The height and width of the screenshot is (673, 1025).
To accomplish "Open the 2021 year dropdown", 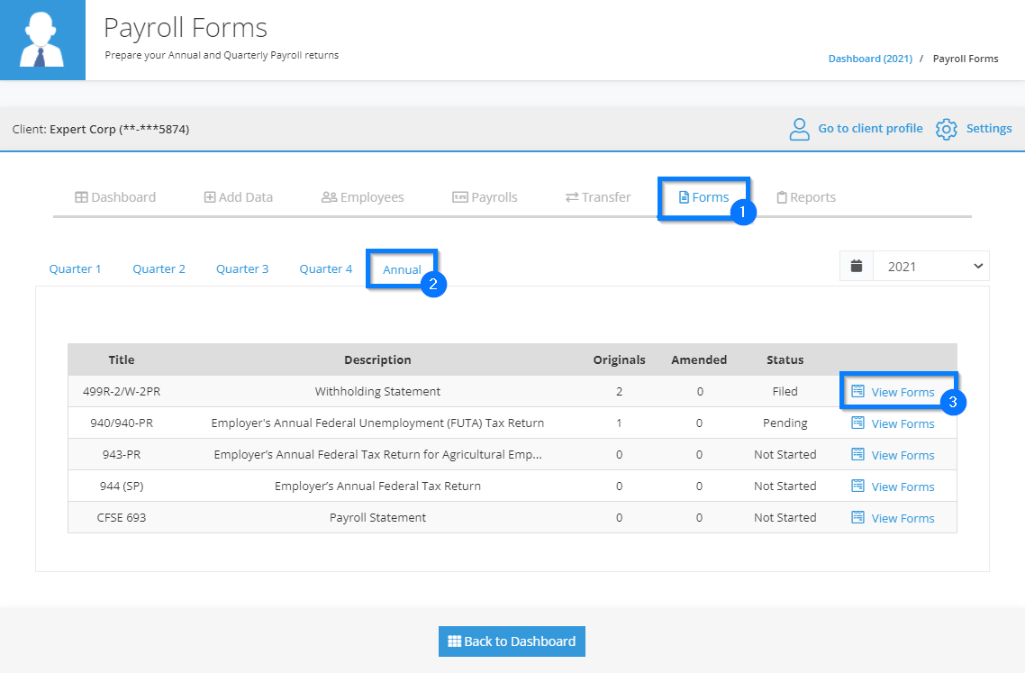I will point(930,266).
